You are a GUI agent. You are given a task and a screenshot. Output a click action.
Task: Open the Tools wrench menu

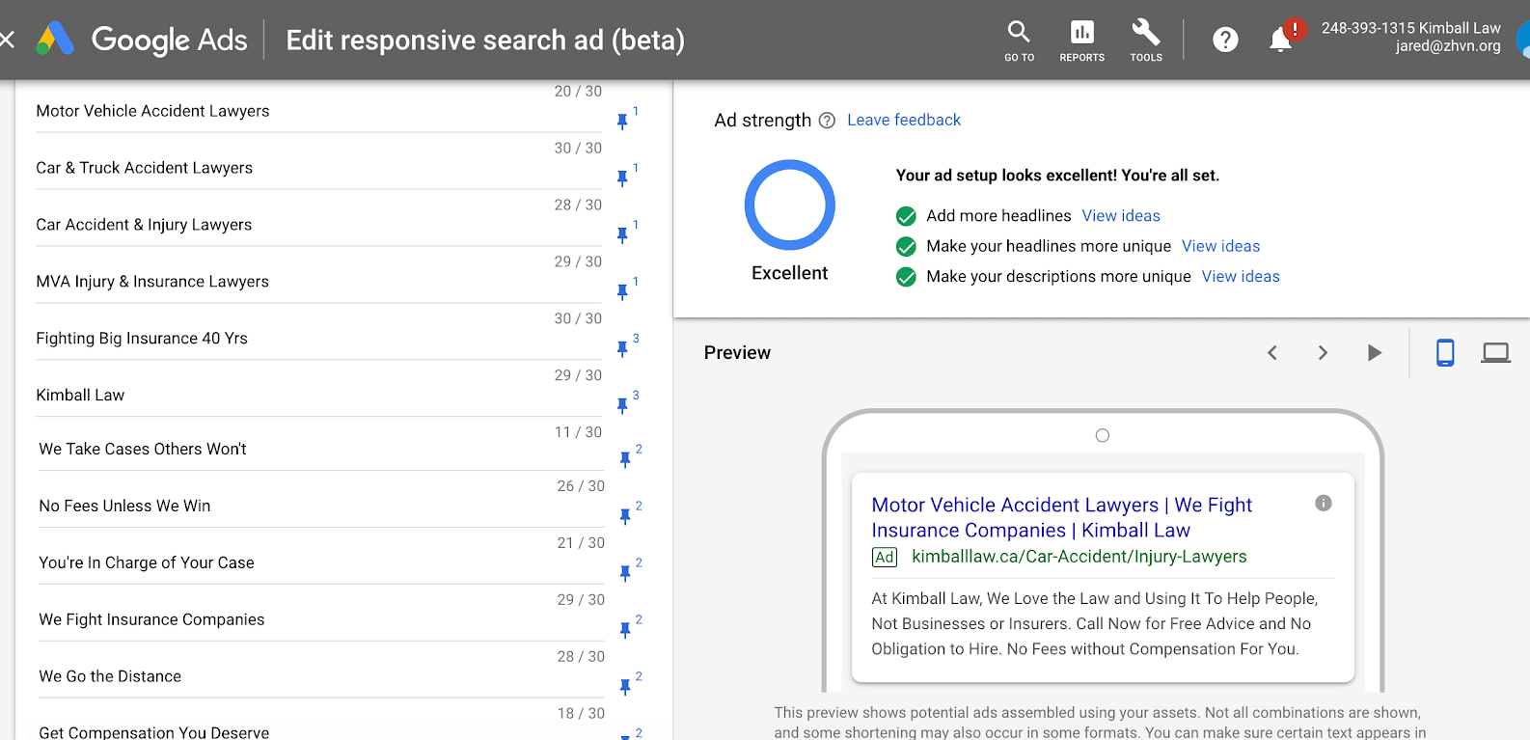pos(1146,41)
